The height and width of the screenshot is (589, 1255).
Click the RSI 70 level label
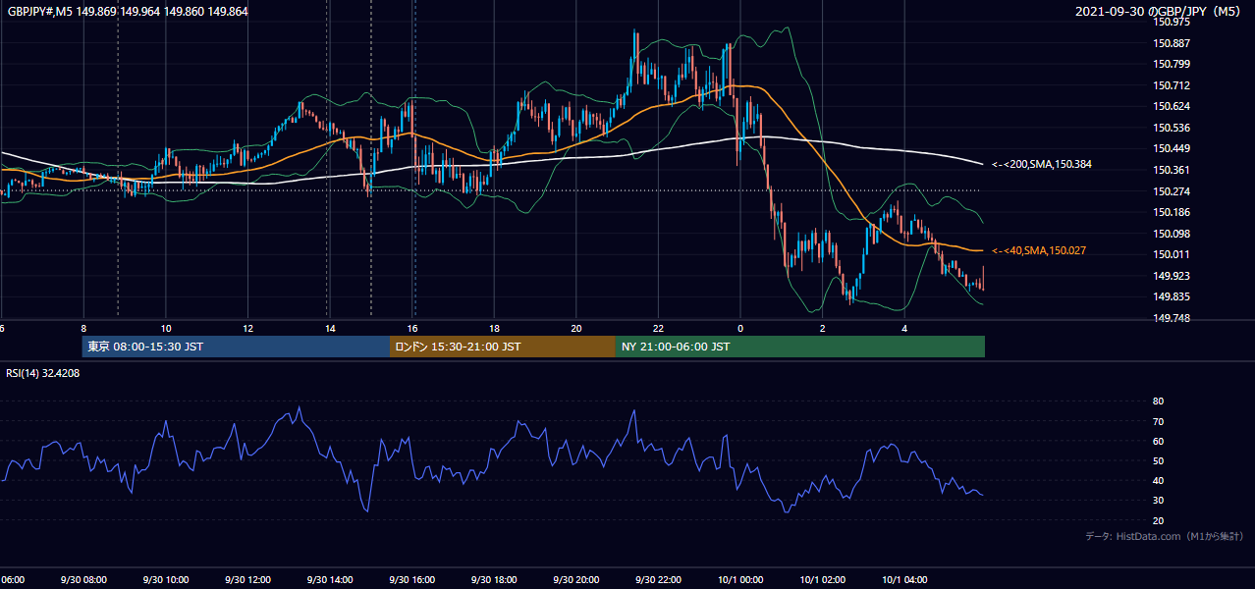click(1158, 421)
